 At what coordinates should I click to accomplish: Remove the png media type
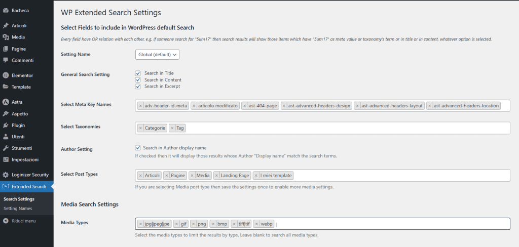pyautogui.click(x=193, y=224)
